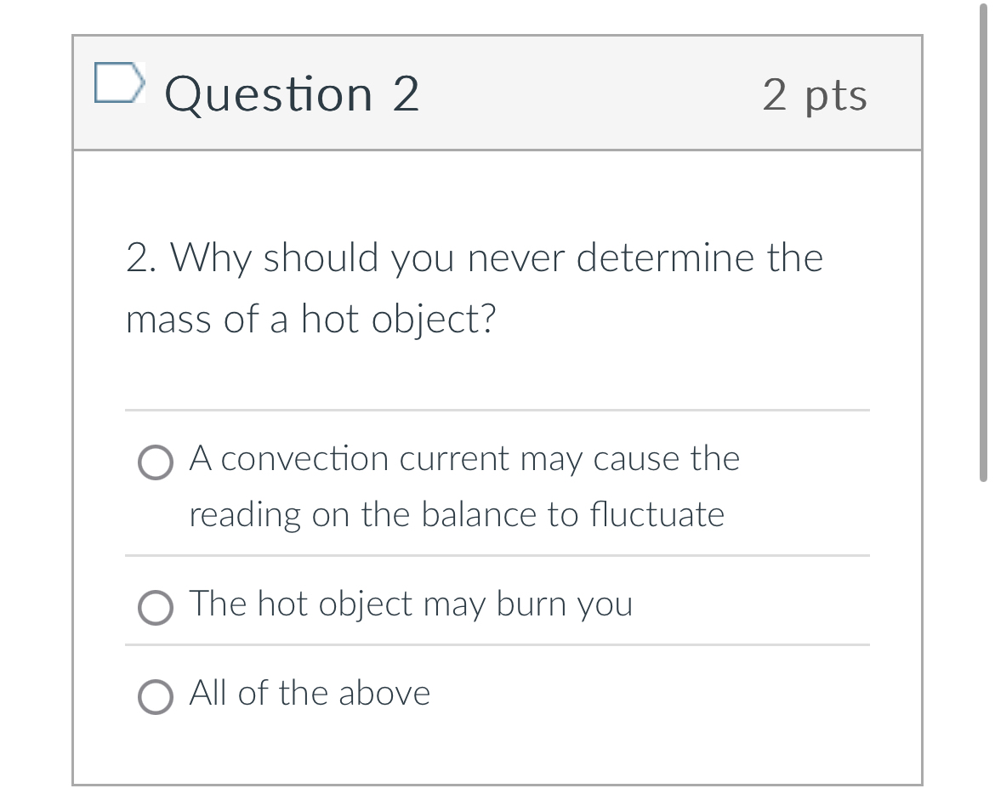Viewport: 995px width, 811px height.
Task: Click the question text about hot objects
Action: [x=474, y=289]
